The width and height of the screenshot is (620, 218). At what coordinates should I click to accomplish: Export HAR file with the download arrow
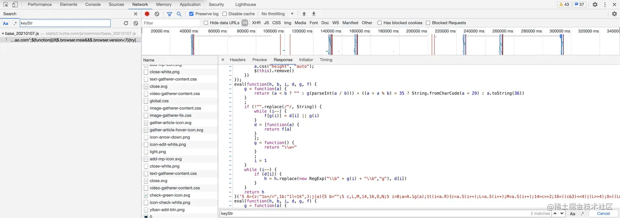coord(314,14)
